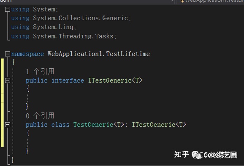Open the '1 个引用' CodeLens link
The image size is (244, 166).
[x=40, y=72]
